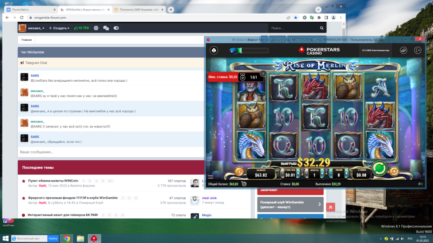Screen dimensions: 433x243
Task: Open the globe notifications icon on forum
Action: pyautogui.click(x=96, y=28)
